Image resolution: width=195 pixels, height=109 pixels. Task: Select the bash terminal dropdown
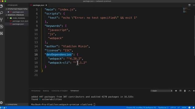pos(161,91)
